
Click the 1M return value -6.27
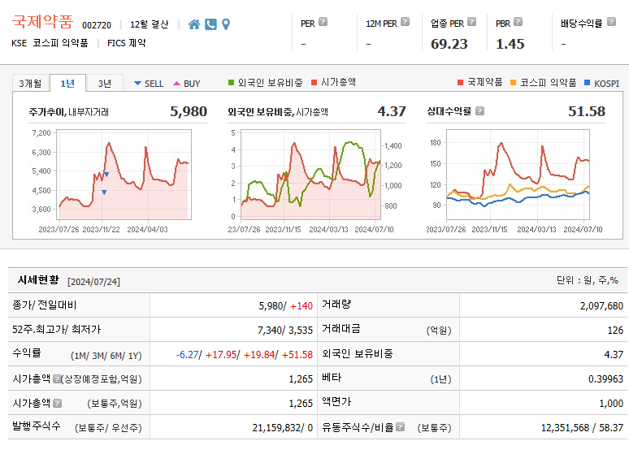click(x=188, y=355)
